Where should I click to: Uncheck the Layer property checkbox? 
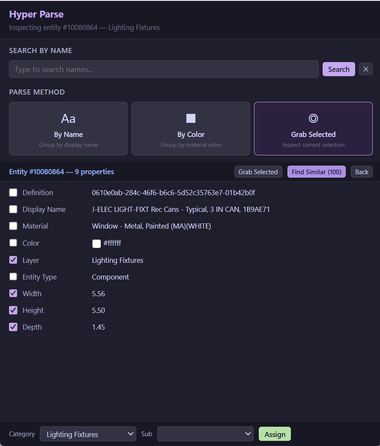(13, 260)
